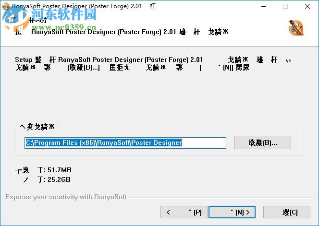Click 'Express your creativity with RonyaSoft' text
The width and height of the screenshot is (319, 226).
click(x=66, y=197)
